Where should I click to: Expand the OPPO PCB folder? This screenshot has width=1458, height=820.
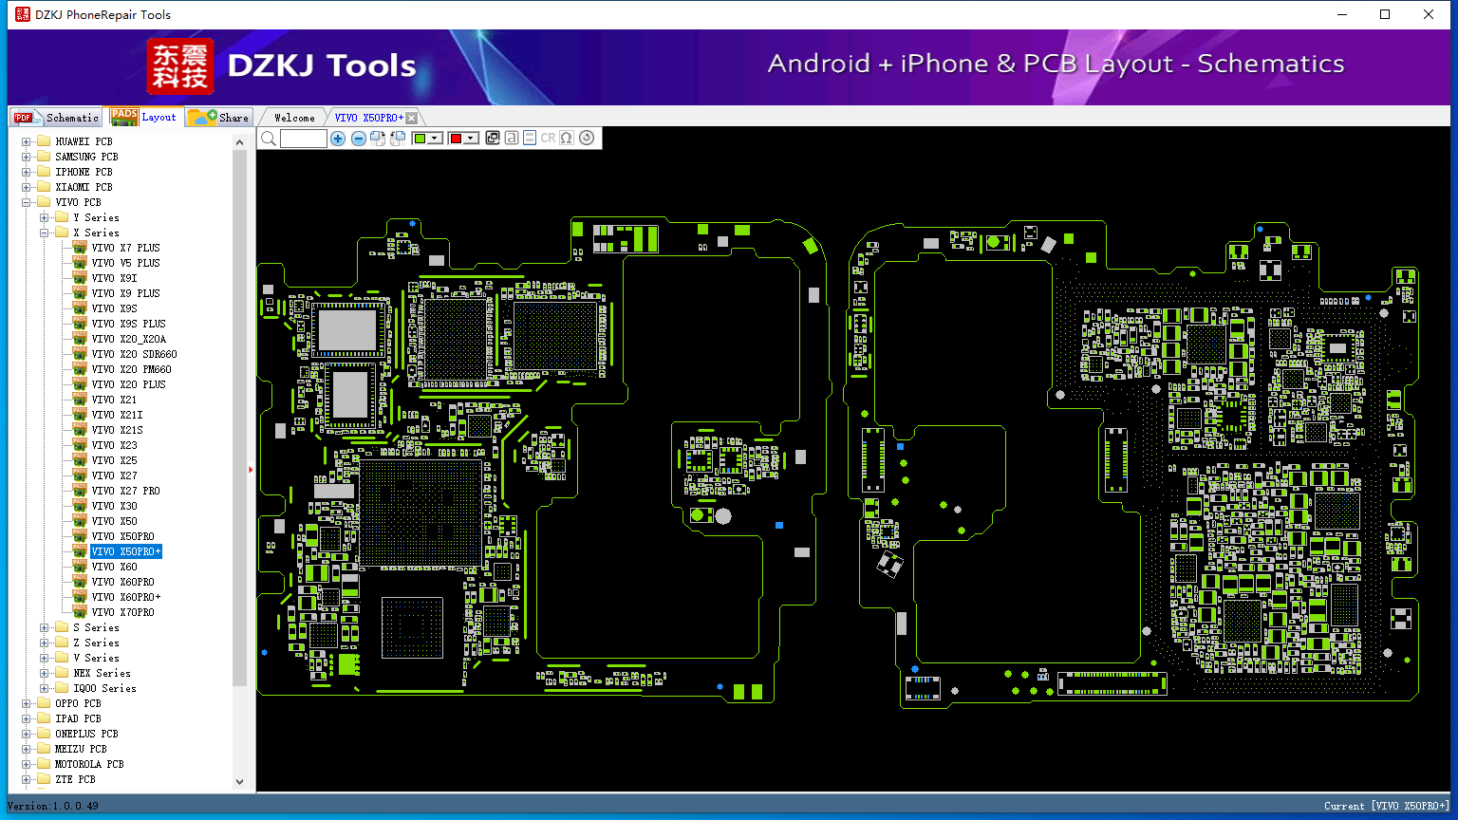point(27,703)
